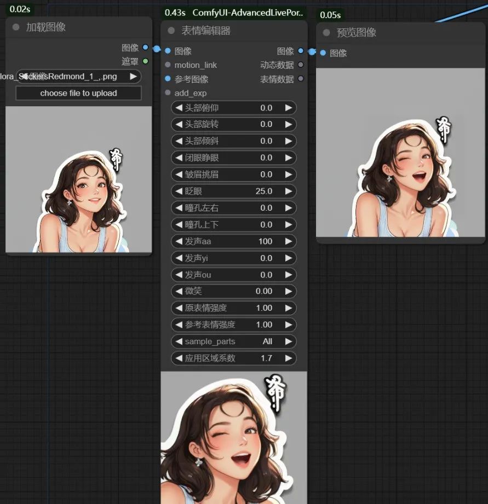This screenshot has height=504, width=488.
Task: Click the preview thumbnail inside 表情编辑器 node
Action: [x=234, y=437]
